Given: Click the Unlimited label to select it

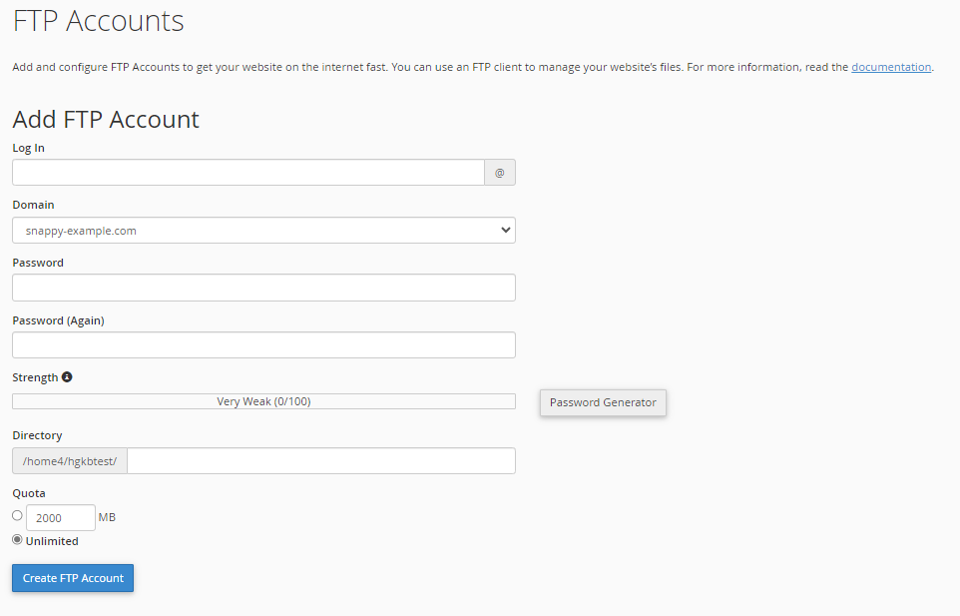Looking at the screenshot, I should coord(51,540).
